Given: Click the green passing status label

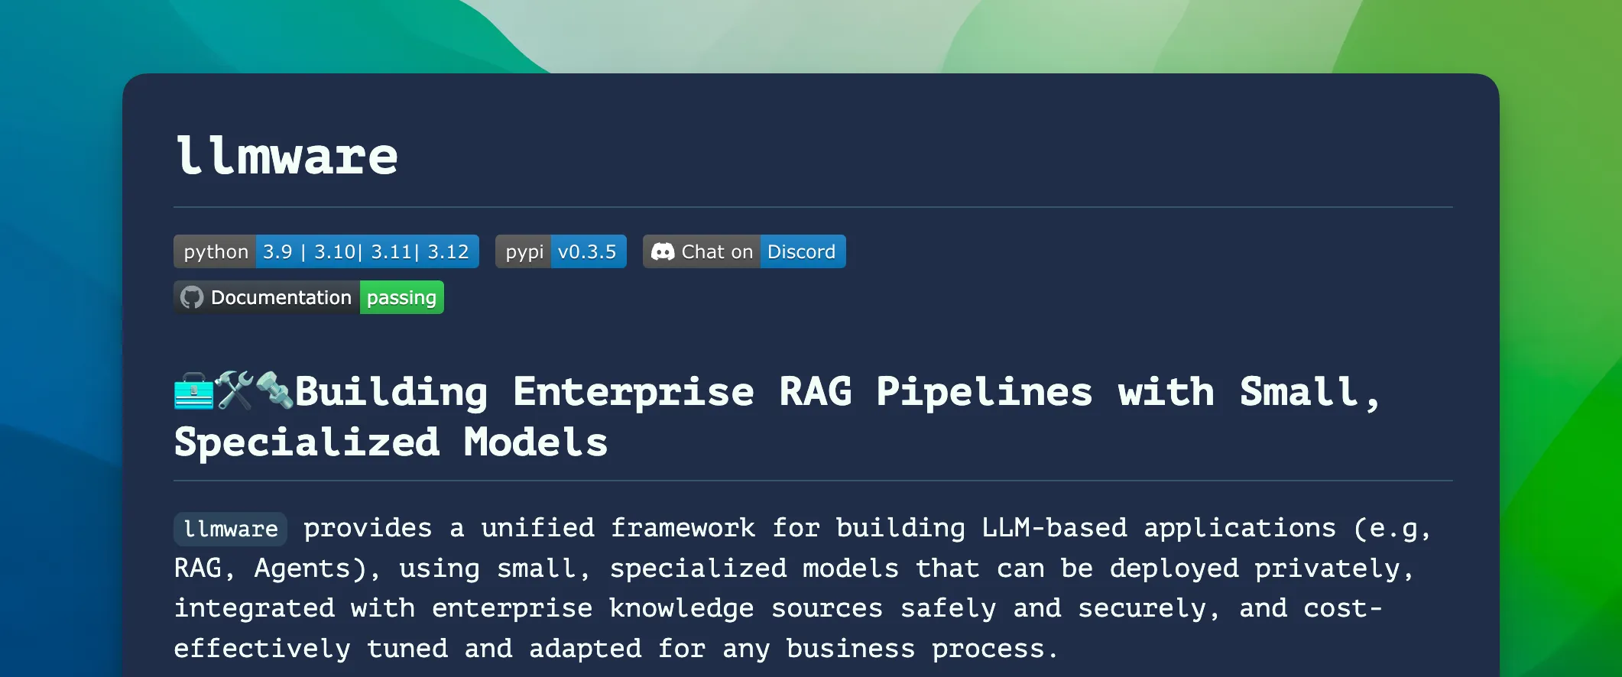Looking at the screenshot, I should click(x=402, y=297).
